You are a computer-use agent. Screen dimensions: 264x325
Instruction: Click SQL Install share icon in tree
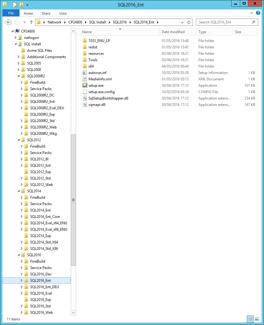point(20,44)
